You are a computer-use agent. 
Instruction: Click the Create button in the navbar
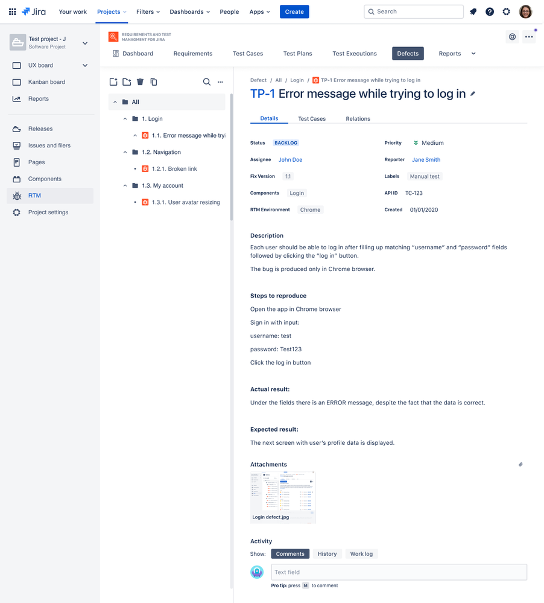[294, 11]
